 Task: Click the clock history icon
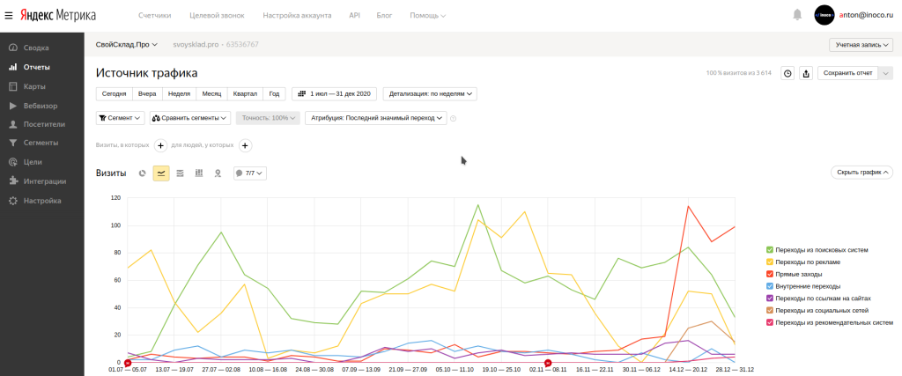click(787, 74)
